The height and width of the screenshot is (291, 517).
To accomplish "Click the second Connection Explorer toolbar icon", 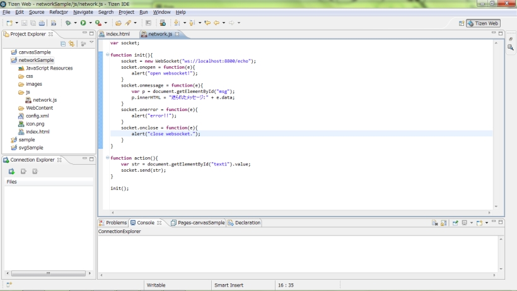I will 23,171.
